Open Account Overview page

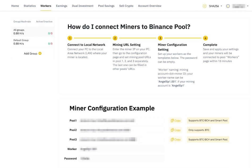(150, 6)
